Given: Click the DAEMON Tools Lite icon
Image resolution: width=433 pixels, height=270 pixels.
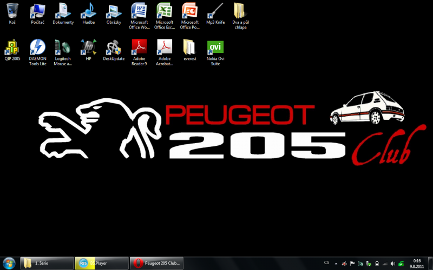Looking at the screenshot, I should 37,47.
